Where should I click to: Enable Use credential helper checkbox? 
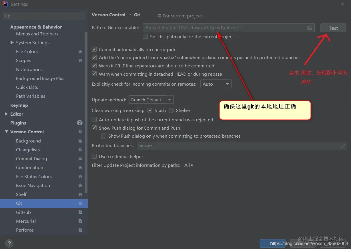(x=94, y=156)
